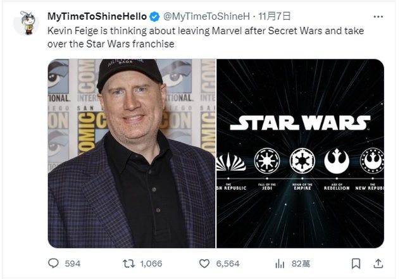Screen dimensions: 405x279
Task: Open MyTimeToShineHello profile avatar
Action: click(26, 22)
